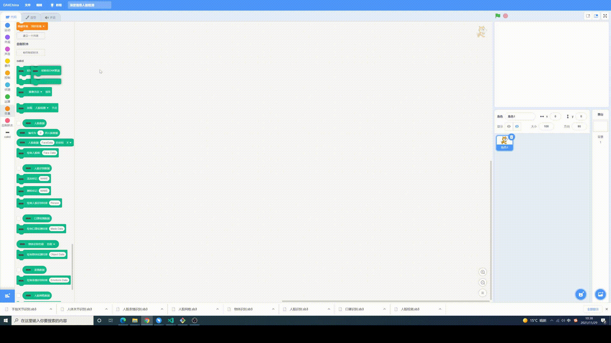Click the 建立一个列表 button

point(31,36)
